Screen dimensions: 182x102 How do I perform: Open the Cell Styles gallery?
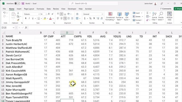[x=127, y=16]
